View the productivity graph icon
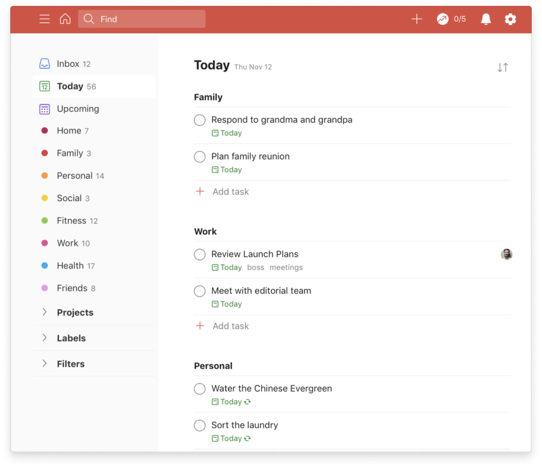 click(441, 19)
